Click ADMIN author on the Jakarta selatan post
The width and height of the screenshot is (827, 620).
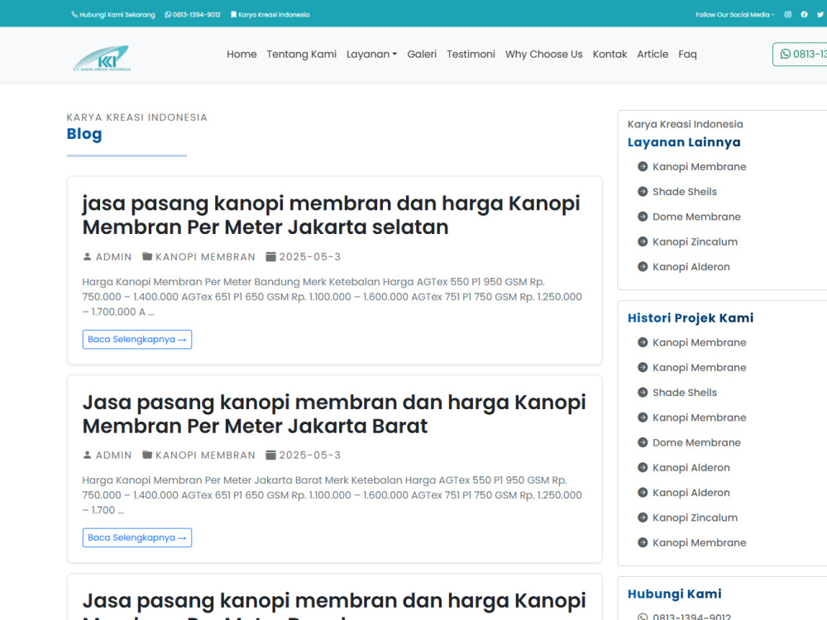(113, 257)
